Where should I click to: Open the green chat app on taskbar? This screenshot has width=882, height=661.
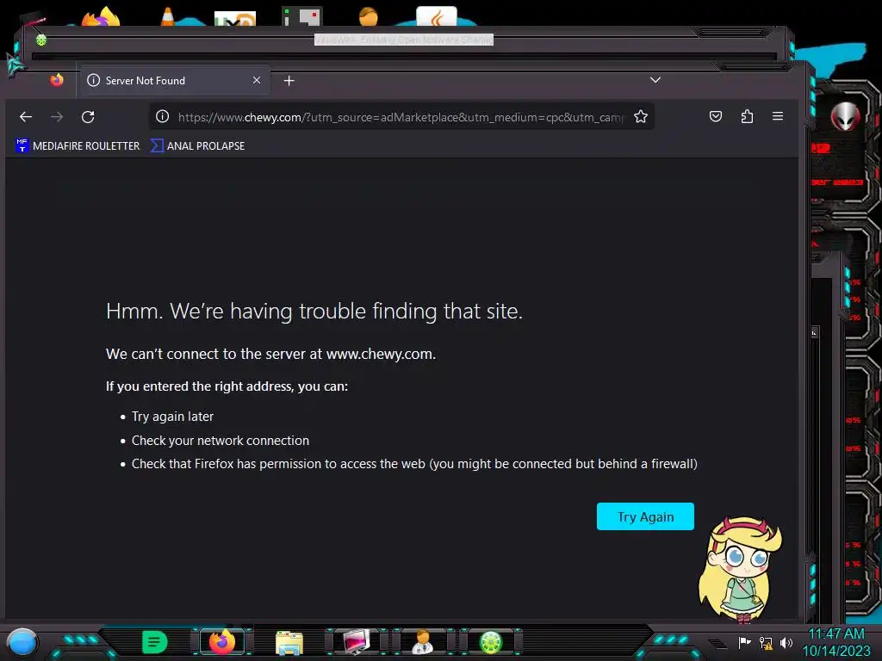[x=155, y=642]
